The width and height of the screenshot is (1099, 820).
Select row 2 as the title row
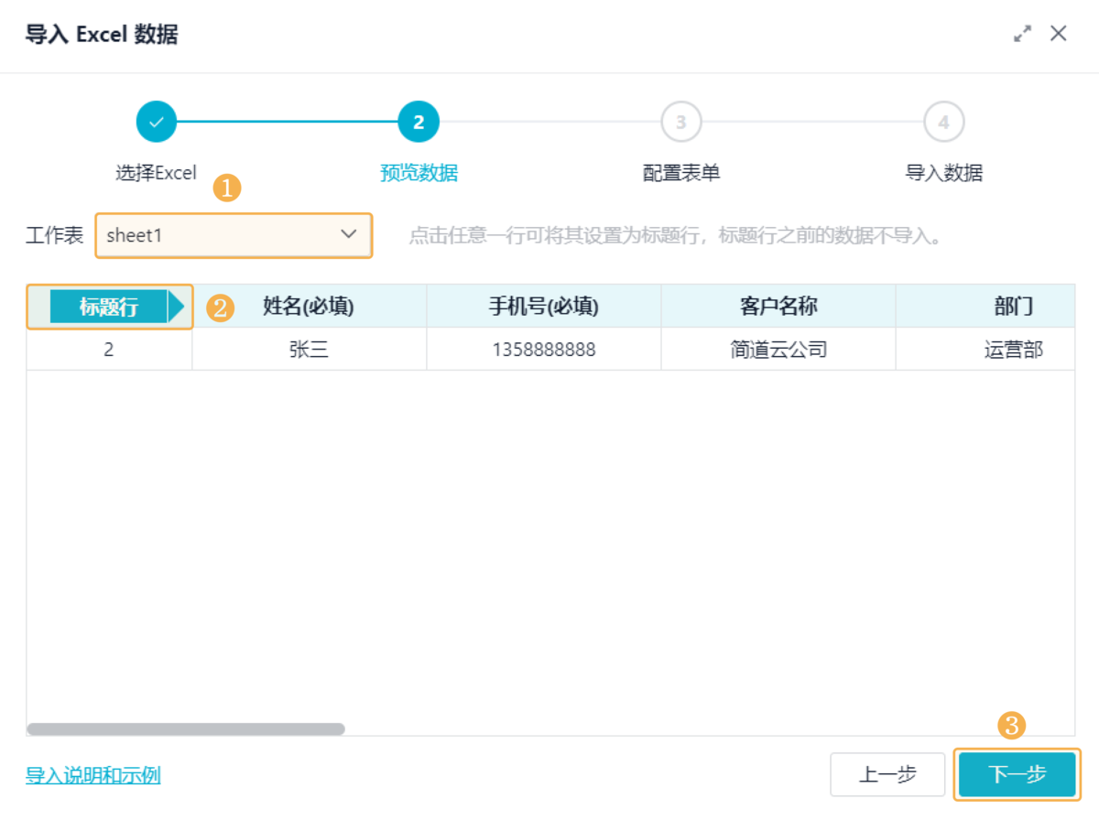(109, 349)
